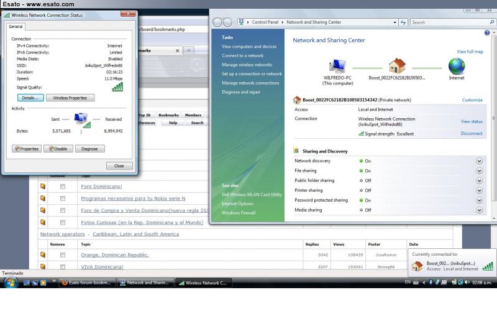Switch to Esato forum bookmarks taskbar button

pyautogui.click(x=86, y=283)
